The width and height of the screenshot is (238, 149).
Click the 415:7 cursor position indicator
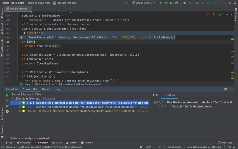click(148, 147)
